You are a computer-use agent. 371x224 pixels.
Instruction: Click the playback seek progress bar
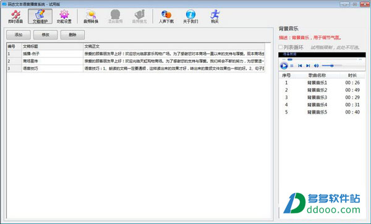[322, 59]
